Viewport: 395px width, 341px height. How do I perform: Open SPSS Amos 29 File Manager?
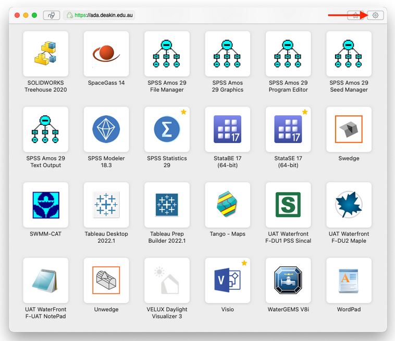167,54
